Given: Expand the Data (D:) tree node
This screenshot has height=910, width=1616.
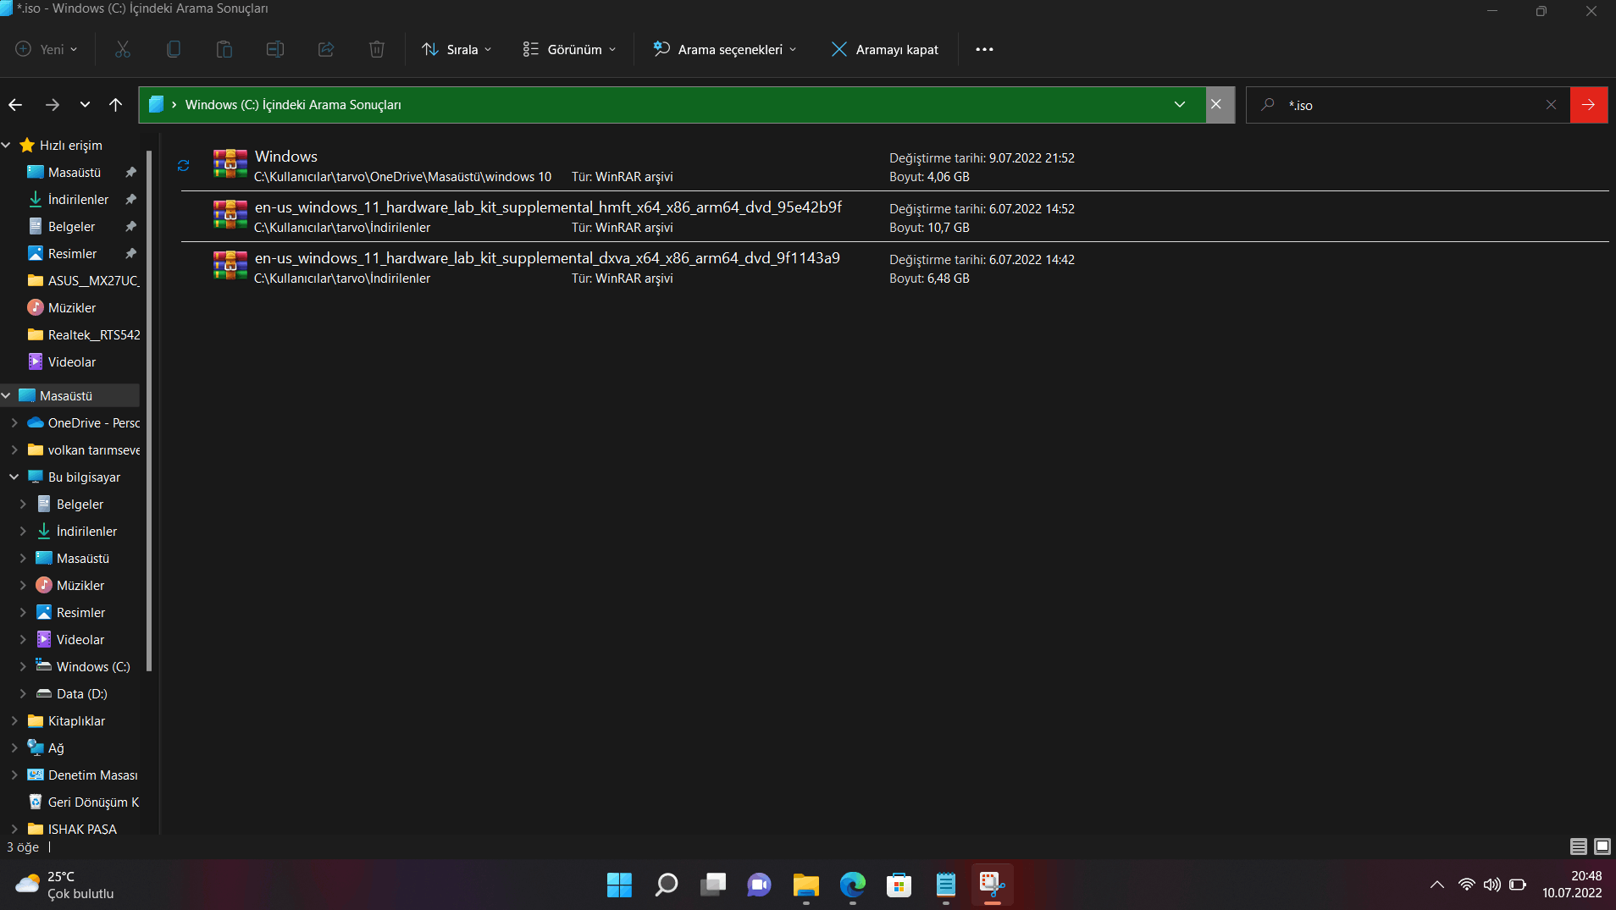Looking at the screenshot, I should [x=23, y=694].
